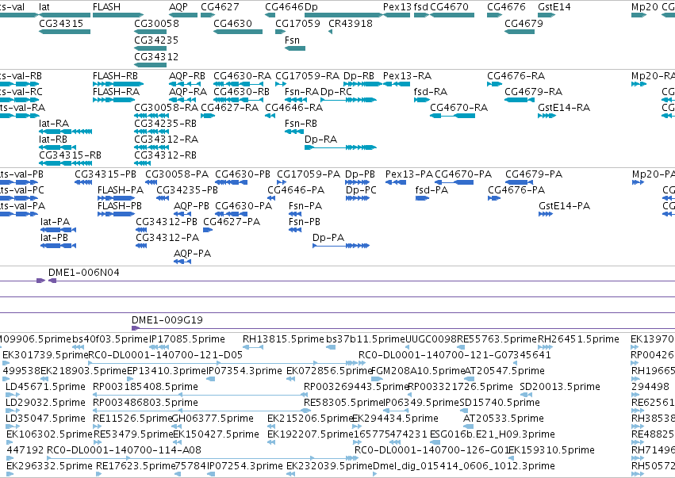Viewport: 675px width, 478px height.
Task: Click the RC0-DL0001-140700-114-A08 EST label
Action: (x=124, y=450)
